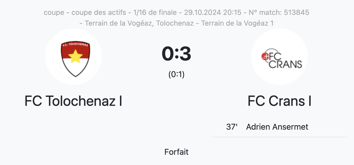Select the yellow star in Tolochenaz crest

(x=75, y=56)
